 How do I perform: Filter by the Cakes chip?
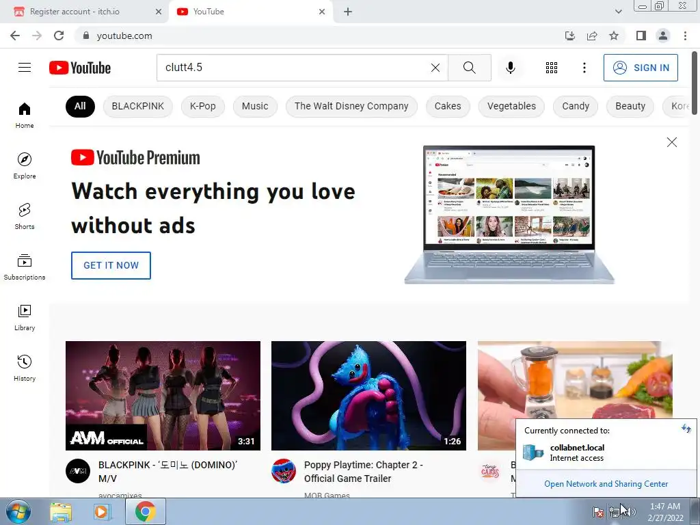tap(448, 106)
